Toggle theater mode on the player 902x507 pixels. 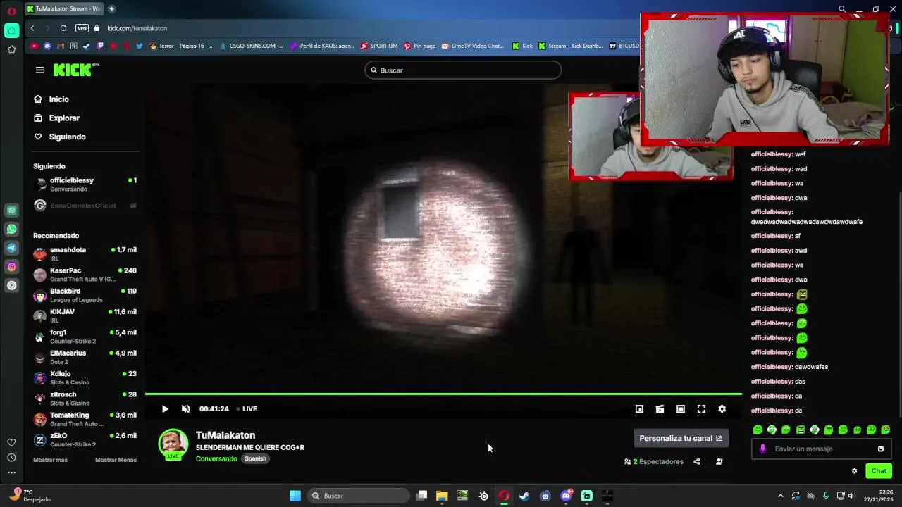click(681, 409)
